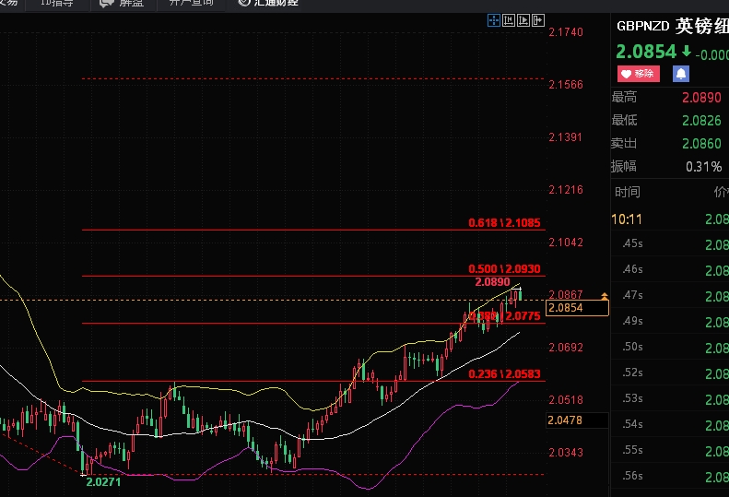Open the 开户查询 tab at top
The height and width of the screenshot is (497, 729).
[191, 3]
